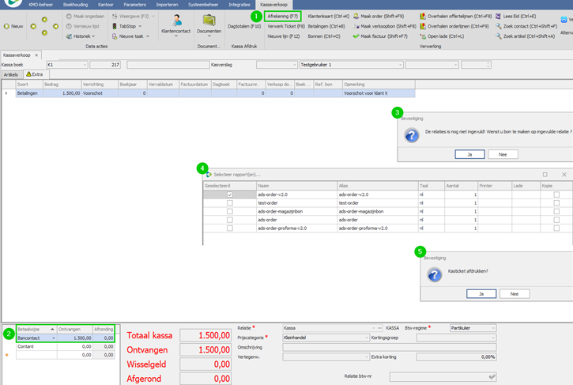This screenshot has height=385, width=573.
Task: Switch to the Extra tab
Action: coord(35,74)
